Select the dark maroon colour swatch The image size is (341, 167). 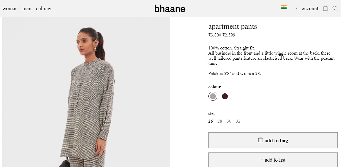225,96
